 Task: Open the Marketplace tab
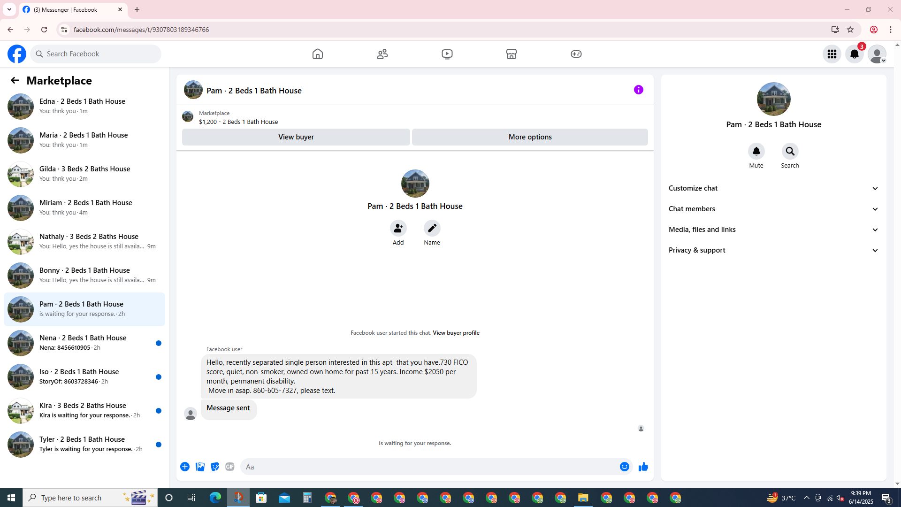pyautogui.click(x=512, y=54)
